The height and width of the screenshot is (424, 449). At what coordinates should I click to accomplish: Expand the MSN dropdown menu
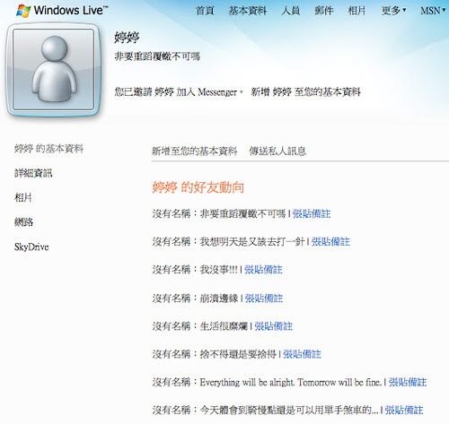tap(433, 11)
